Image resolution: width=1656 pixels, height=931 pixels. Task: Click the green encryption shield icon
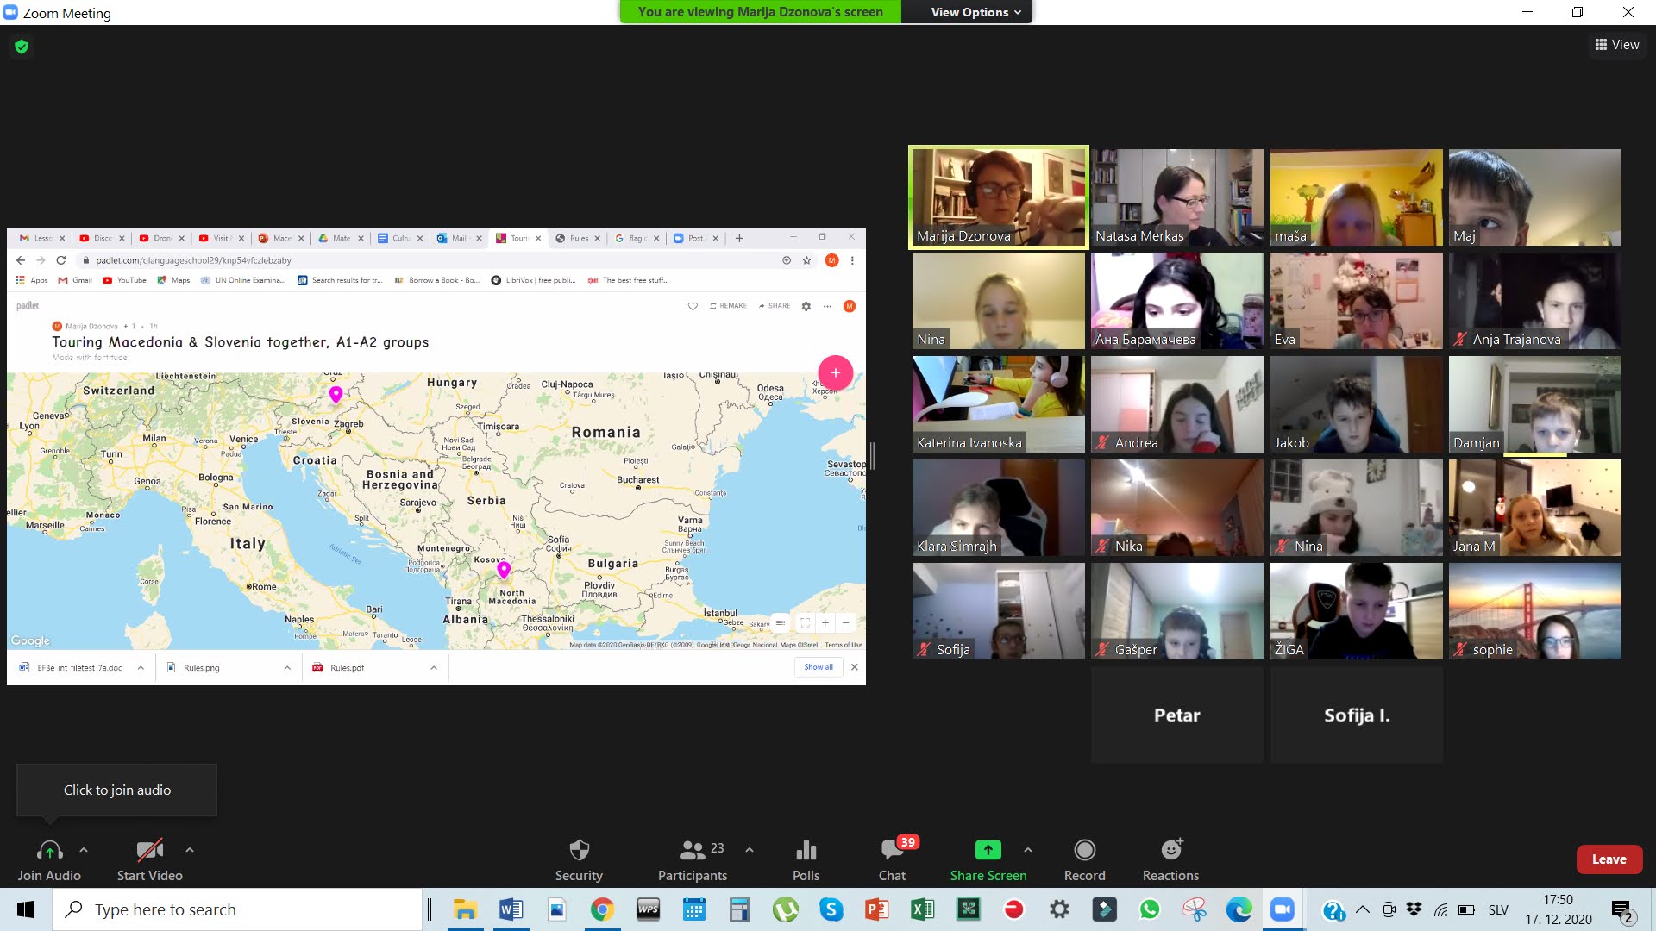(x=22, y=47)
